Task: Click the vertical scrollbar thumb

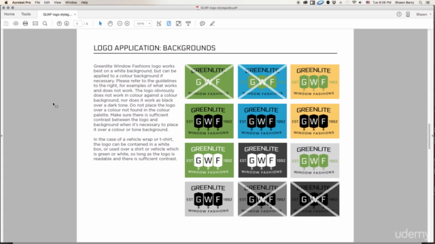Action: point(430,136)
